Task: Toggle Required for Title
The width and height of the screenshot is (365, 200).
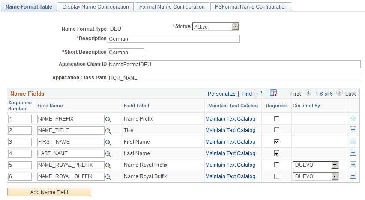Action: (x=277, y=130)
